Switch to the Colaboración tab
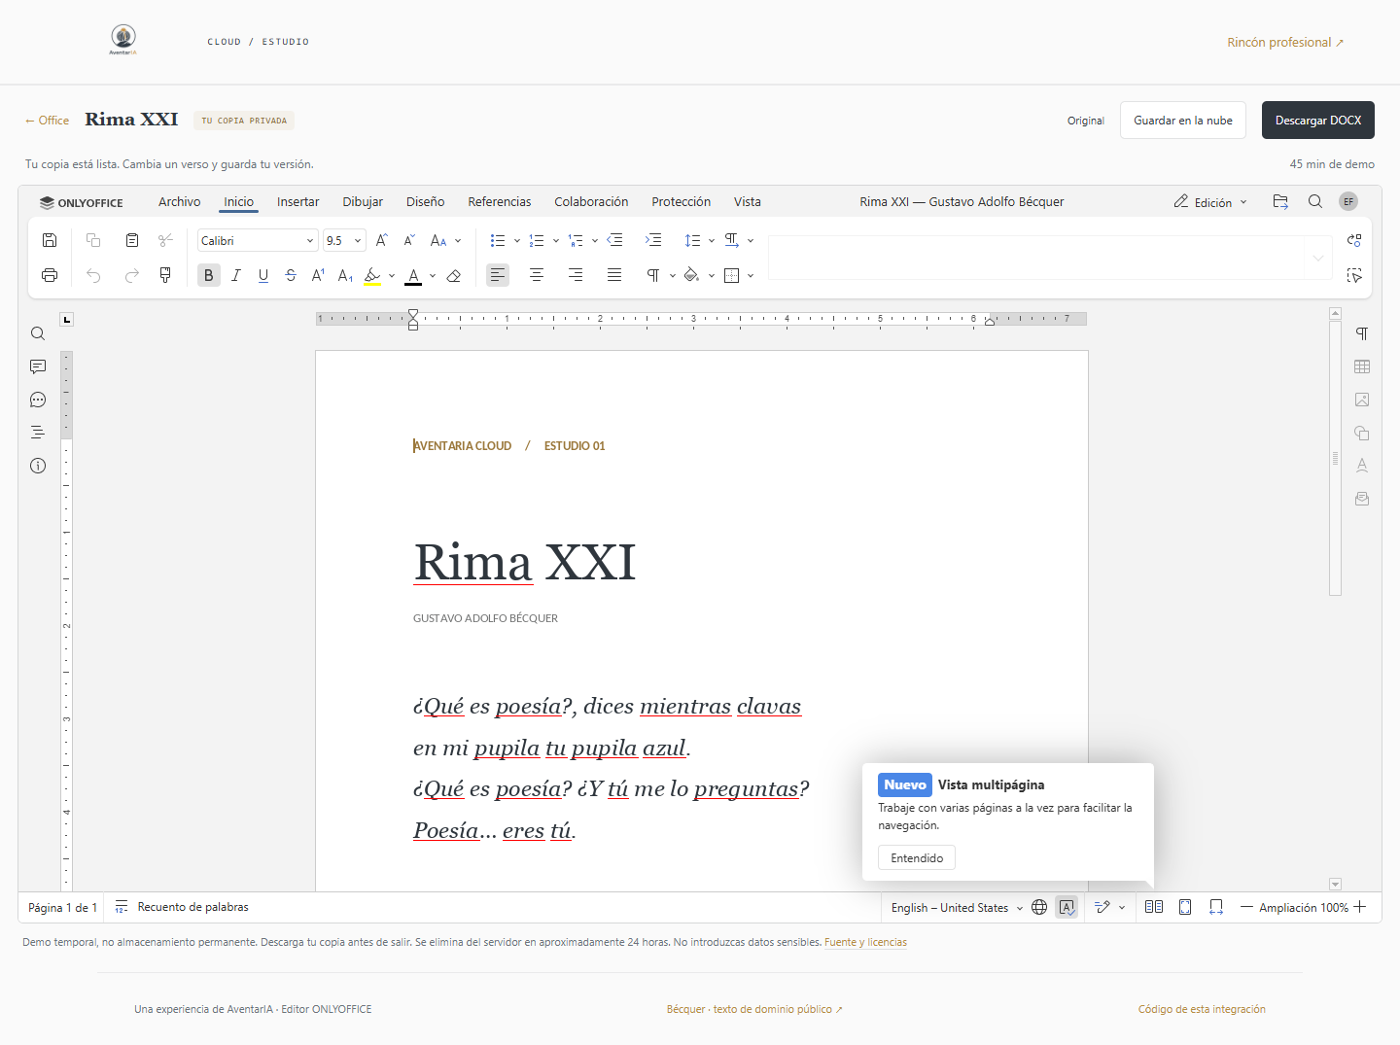This screenshot has height=1045, width=1400. pos(591,202)
